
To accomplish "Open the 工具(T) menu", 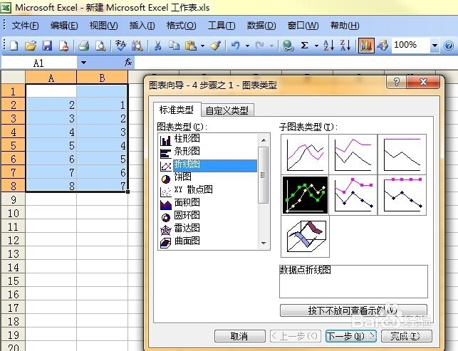I will pos(222,26).
